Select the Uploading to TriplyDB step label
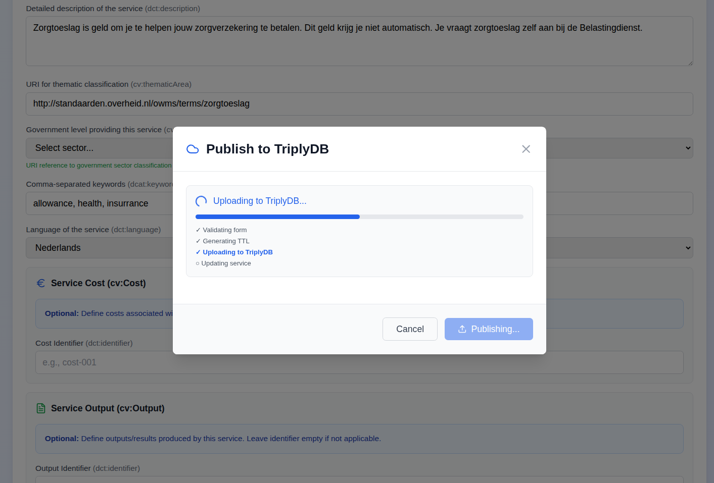The width and height of the screenshot is (714, 483). 237,252
